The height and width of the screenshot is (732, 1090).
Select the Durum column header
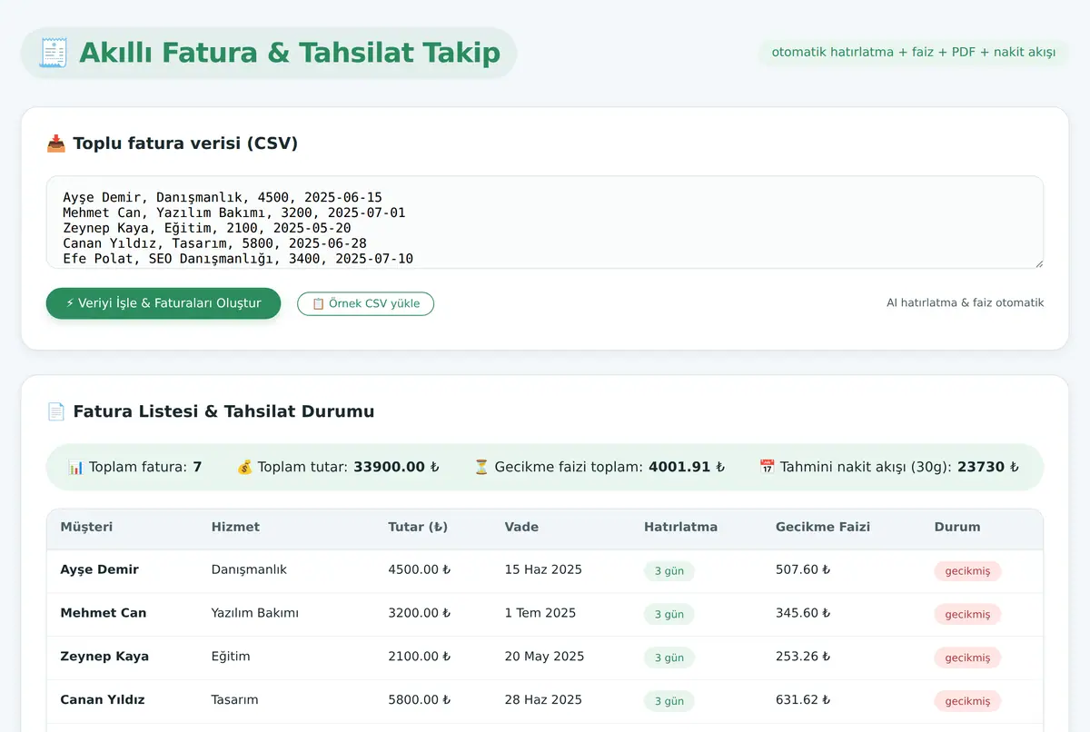click(957, 527)
